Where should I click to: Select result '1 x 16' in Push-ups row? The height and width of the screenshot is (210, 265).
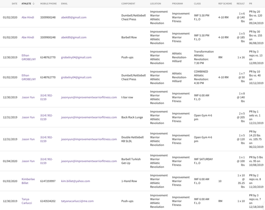tap(241, 57)
